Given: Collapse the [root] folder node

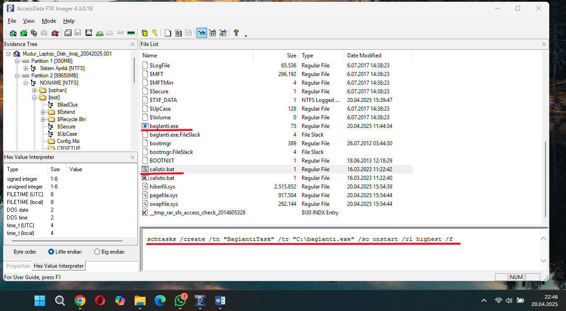Looking at the screenshot, I should coord(35,97).
